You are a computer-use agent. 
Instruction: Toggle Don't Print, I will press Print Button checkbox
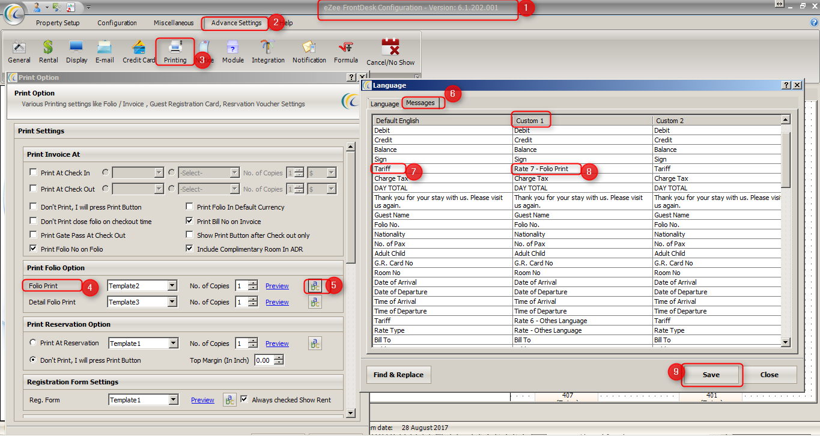click(34, 207)
